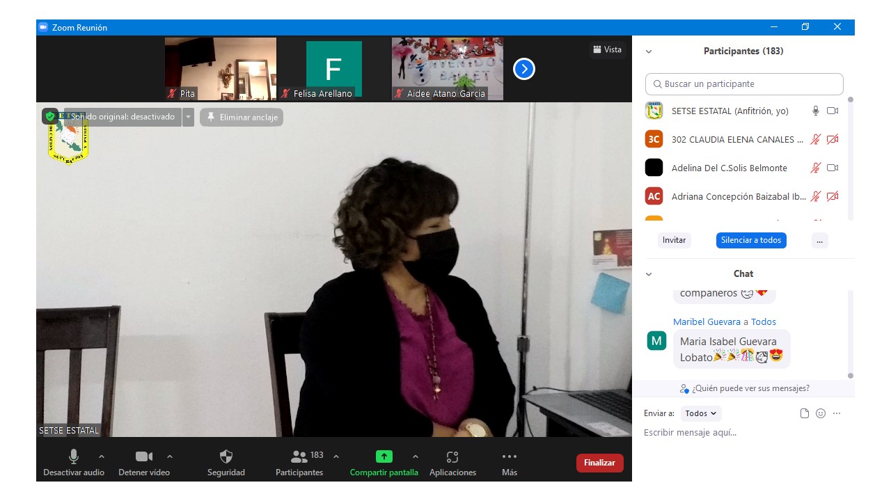This screenshot has height=501, width=891.
Task: Click the file attachment icon in chat
Action: pos(805,413)
